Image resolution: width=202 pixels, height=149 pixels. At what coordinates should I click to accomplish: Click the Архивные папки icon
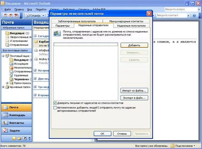tap(7, 87)
